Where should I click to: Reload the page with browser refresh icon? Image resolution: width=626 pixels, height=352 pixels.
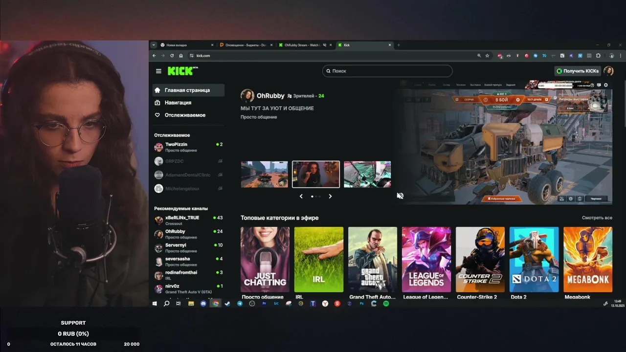[x=172, y=56]
